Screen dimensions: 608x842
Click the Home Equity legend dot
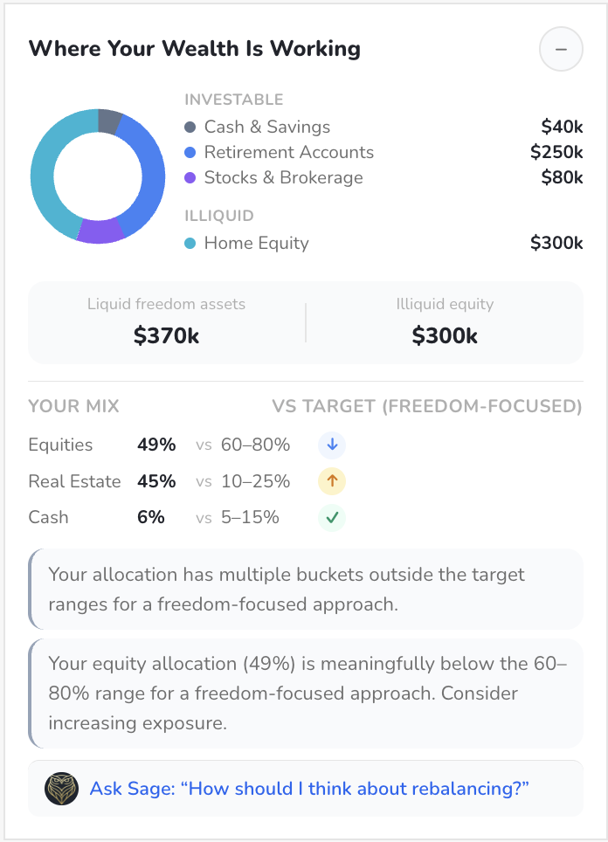pos(190,244)
